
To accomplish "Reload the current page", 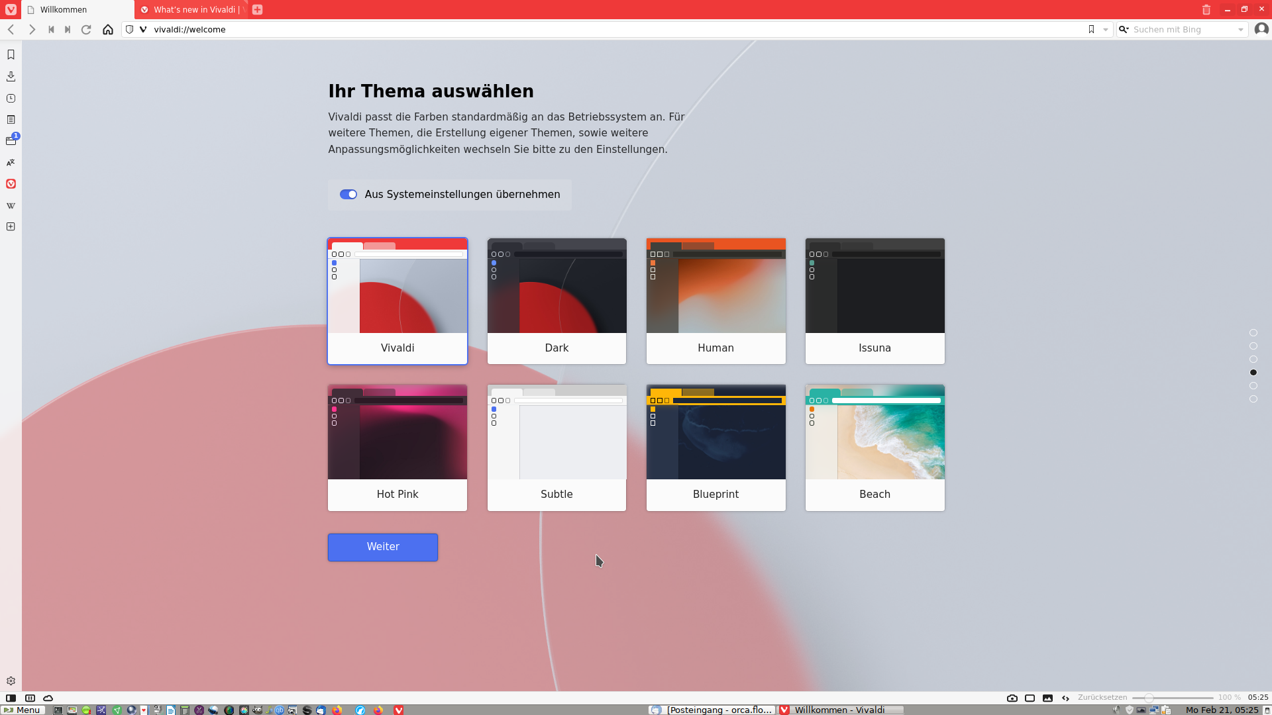I will [86, 30].
